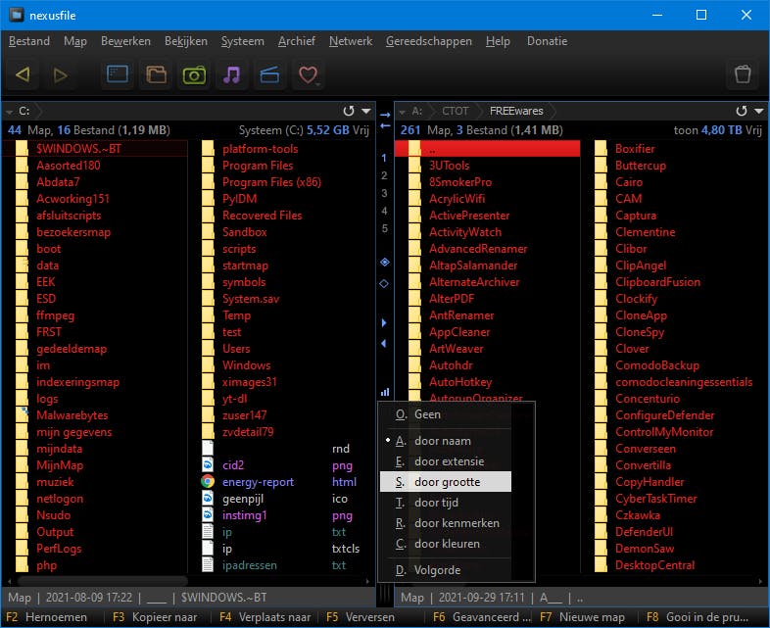
Task: Click the back navigation arrow icon
Action: tap(23, 75)
